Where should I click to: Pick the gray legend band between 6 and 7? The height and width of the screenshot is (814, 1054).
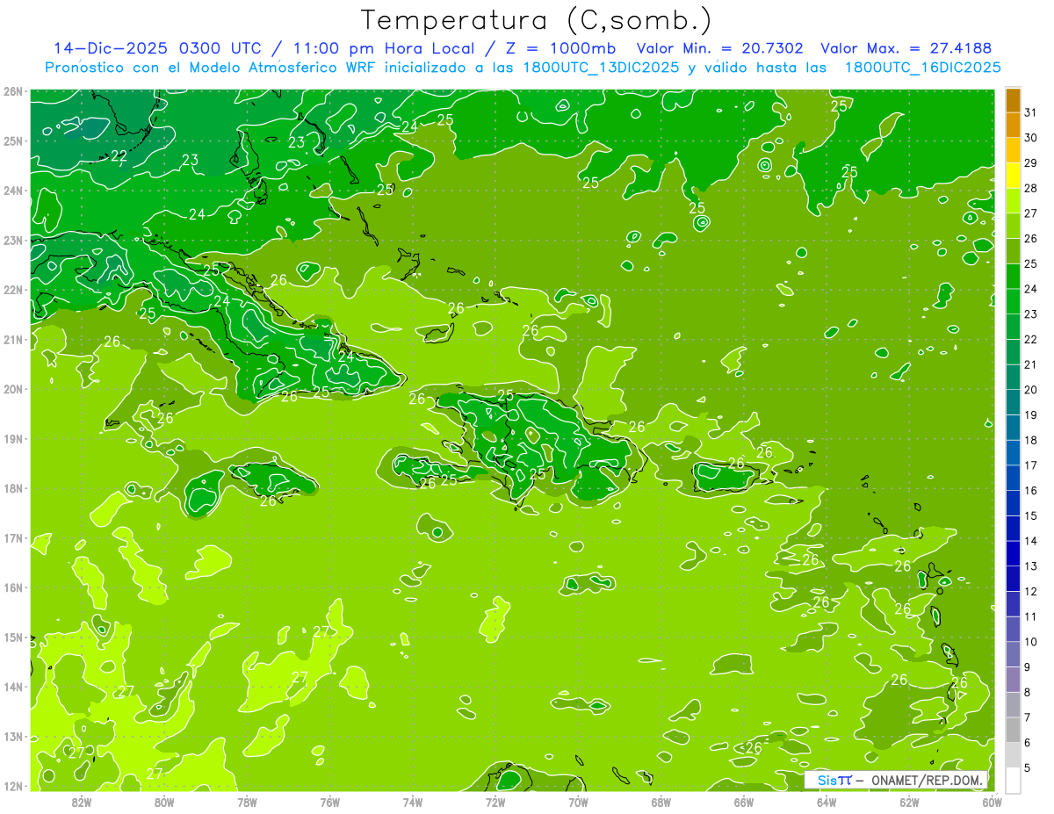(x=1013, y=731)
